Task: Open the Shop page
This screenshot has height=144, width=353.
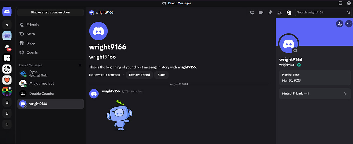Action: tap(51, 43)
